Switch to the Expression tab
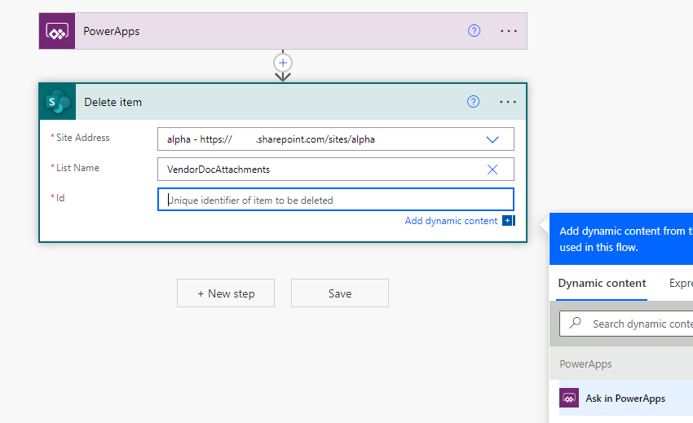This screenshot has height=423, width=693. (681, 284)
